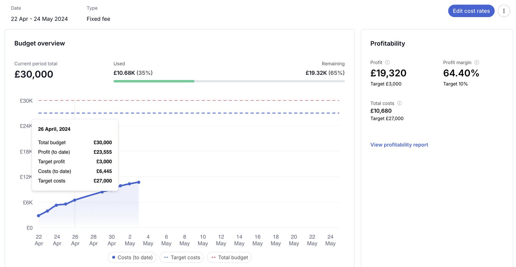Viewport: 516px width, 267px height.
Task: Click the blue dashed target costs line
Action: click(226, 113)
